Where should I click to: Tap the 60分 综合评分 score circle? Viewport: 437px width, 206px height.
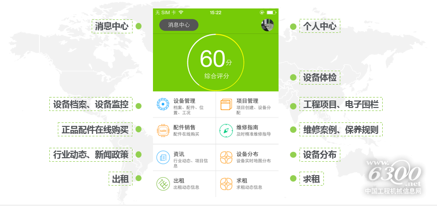[x=216, y=63]
